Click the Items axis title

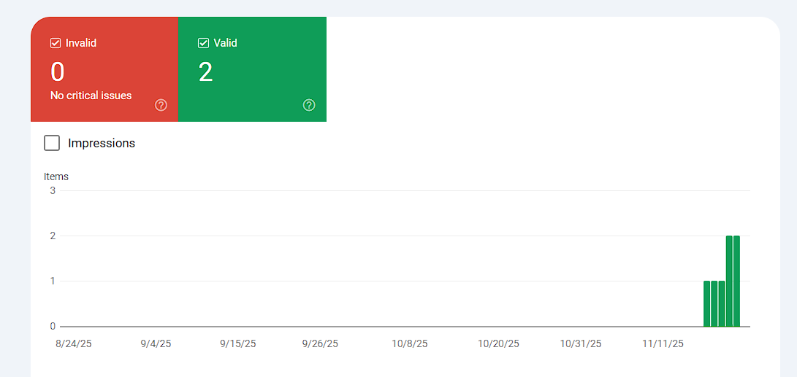(56, 176)
